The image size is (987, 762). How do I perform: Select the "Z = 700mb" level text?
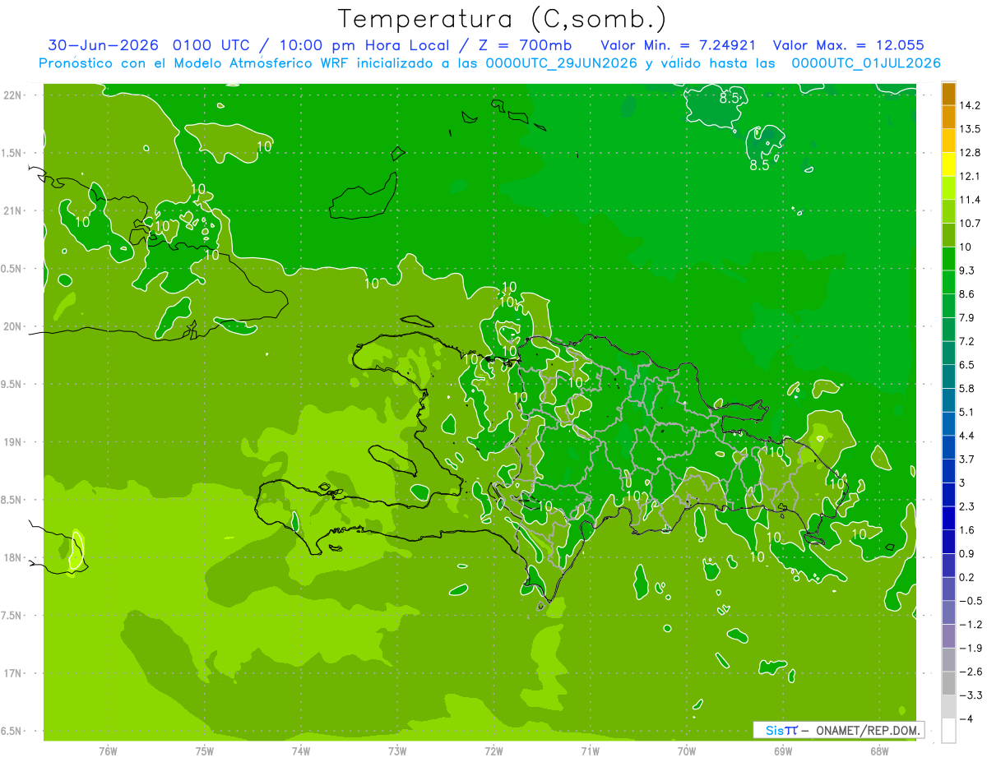pyautogui.click(x=526, y=45)
